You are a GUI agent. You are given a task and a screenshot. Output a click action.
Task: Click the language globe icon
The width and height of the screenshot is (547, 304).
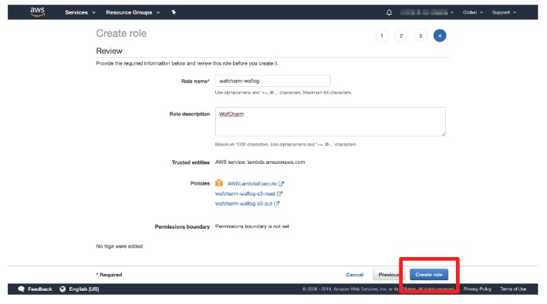click(62, 289)
